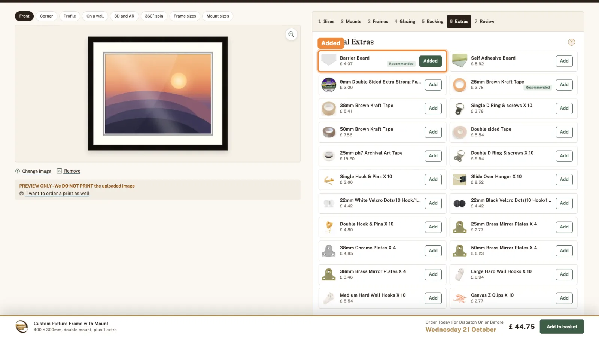Open the 3D and AR view
The image size is (599, 337).
[124, 16]
